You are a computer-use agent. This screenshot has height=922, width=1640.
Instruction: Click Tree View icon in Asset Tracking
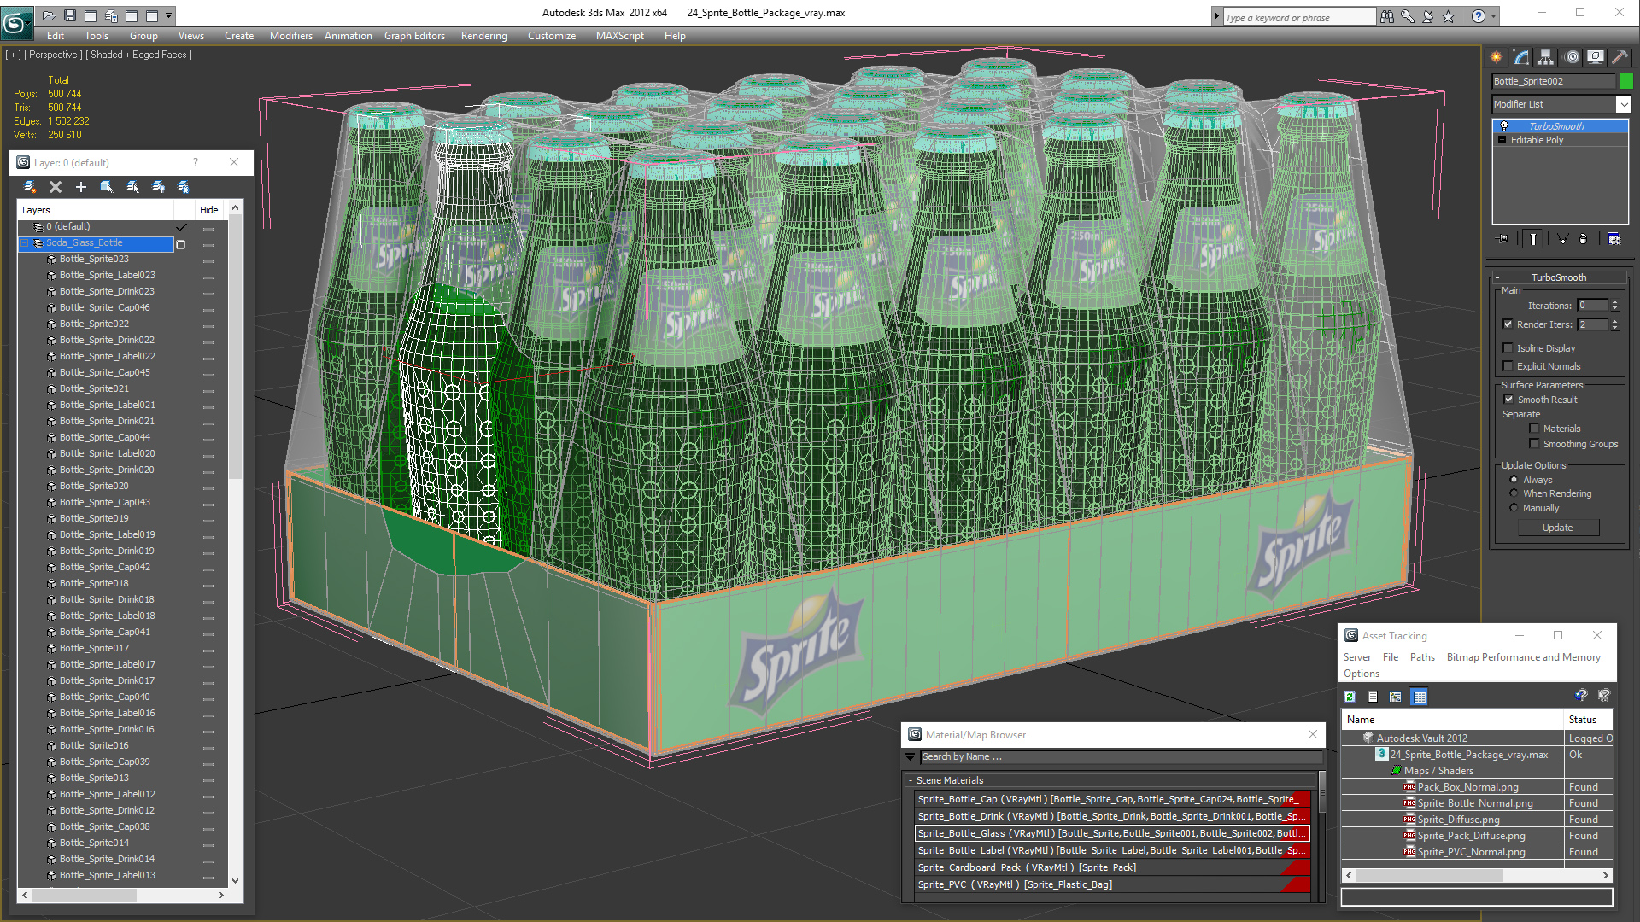[1396, 697]
